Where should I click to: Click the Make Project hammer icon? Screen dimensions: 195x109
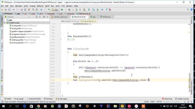[x=49, y=10]
